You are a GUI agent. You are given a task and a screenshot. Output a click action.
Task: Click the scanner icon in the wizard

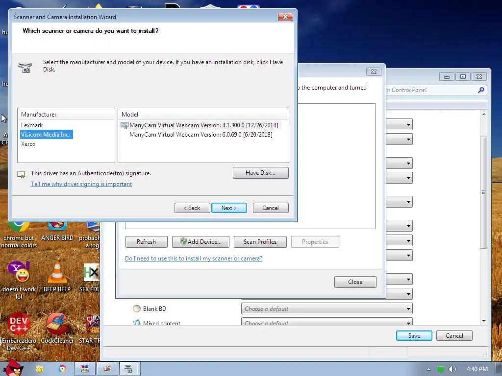(25, 67)
